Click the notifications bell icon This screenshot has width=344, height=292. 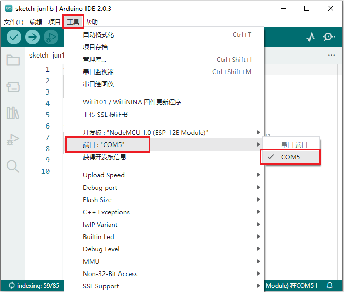pyautogui.click(x=330, y=285)
